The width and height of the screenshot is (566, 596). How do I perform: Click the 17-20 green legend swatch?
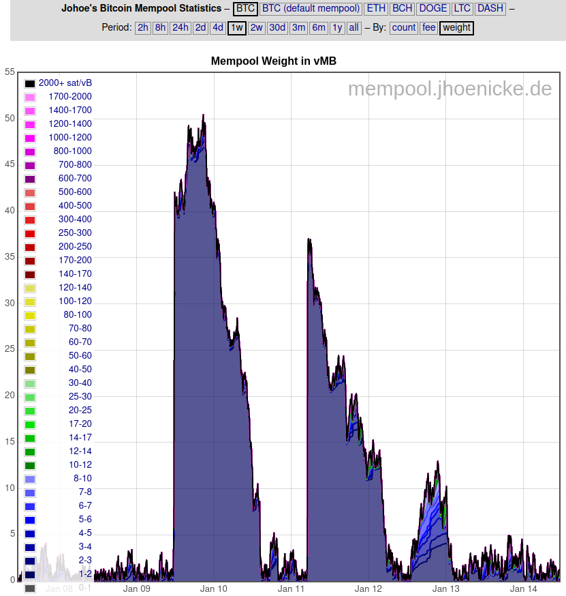[x=30, y=424]
